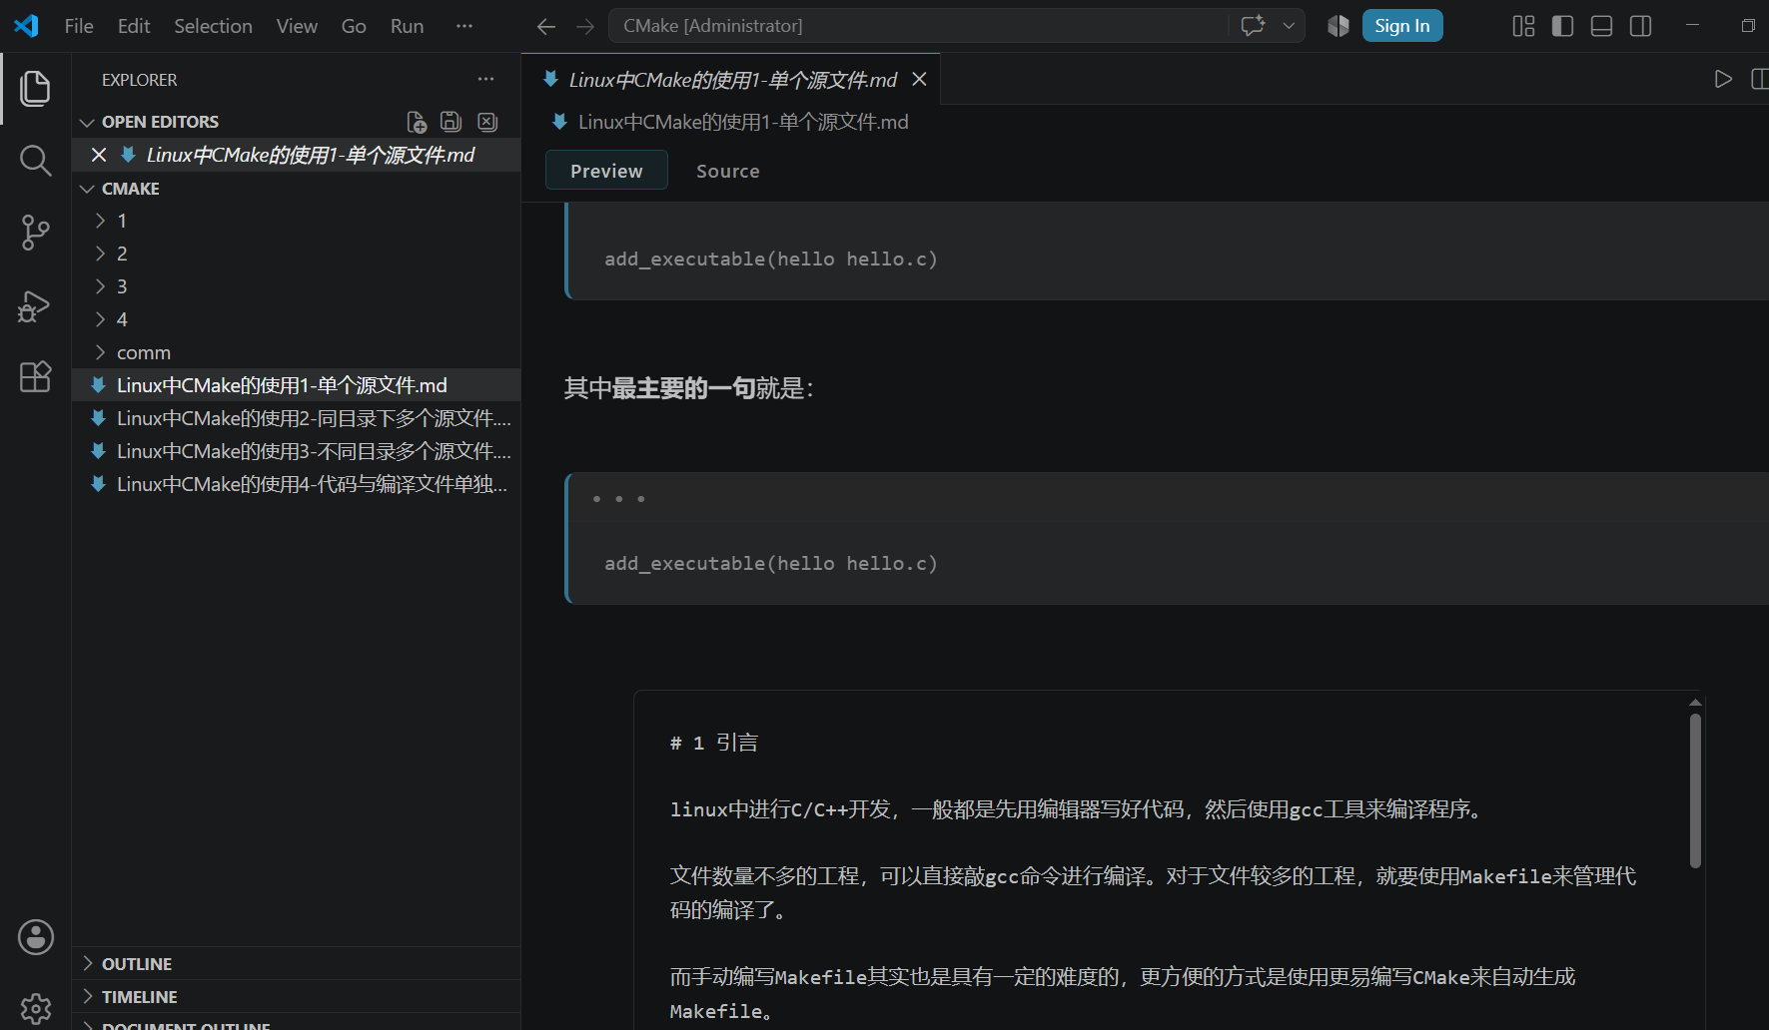Viewport: 1769px width, 1030px height.
Task: Expand folder 4 in the file tree
Action: tap(100, 319)
